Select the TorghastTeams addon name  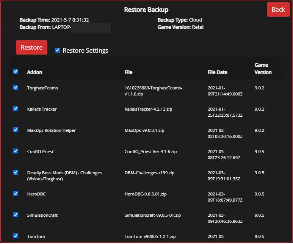click(x=42, y=88)
